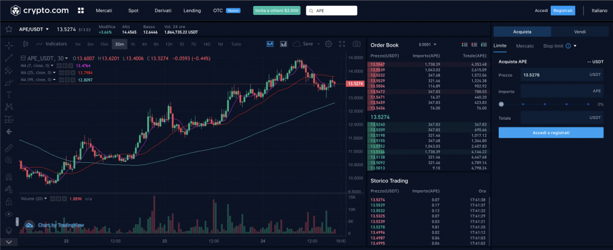Screen dimensions: 613x250
Task: Expand the Save dropdown arrow
Action: point(318,44)
